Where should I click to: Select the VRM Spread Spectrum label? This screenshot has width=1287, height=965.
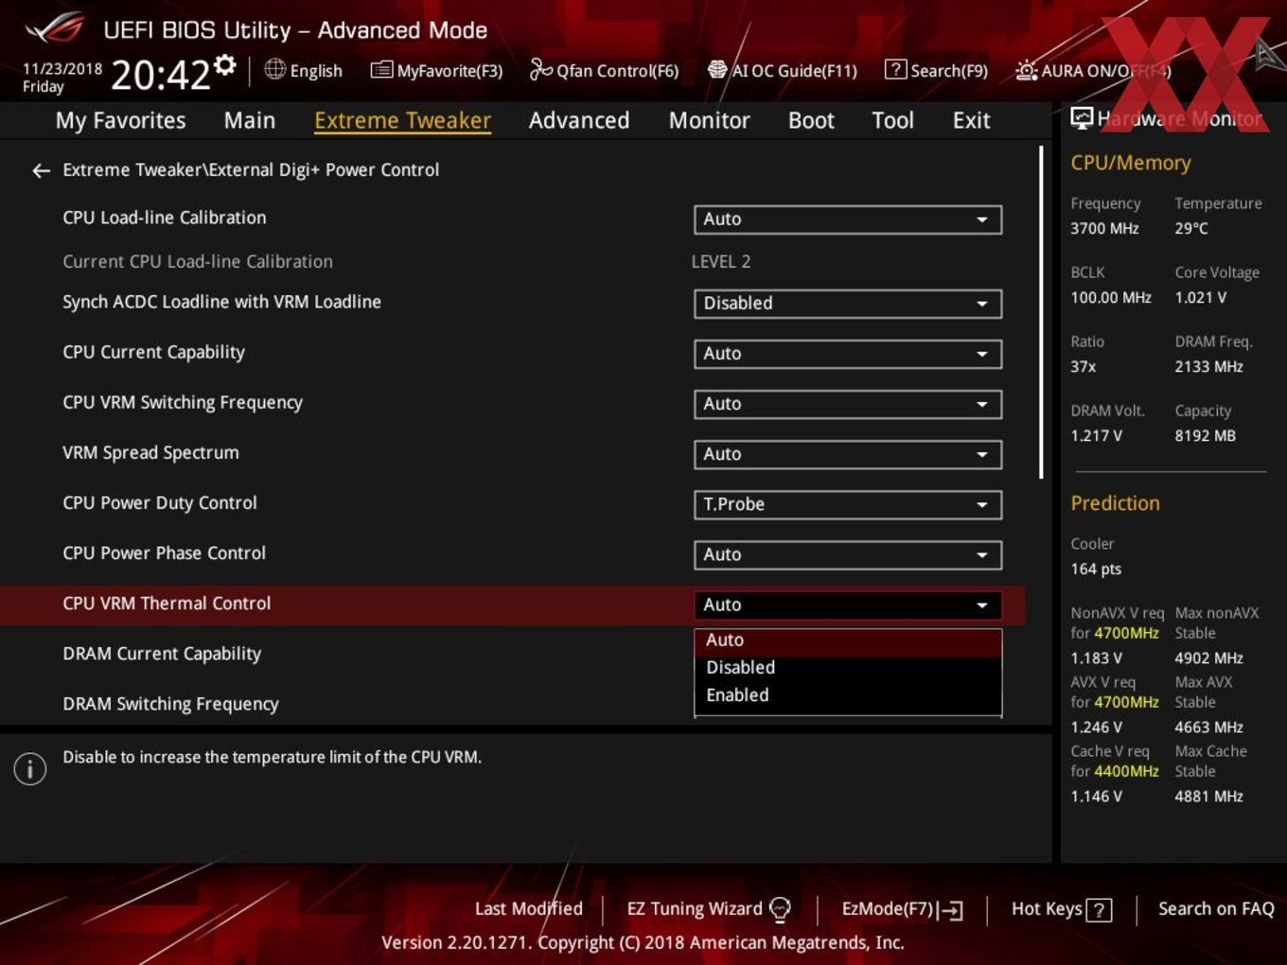(x=150, y=453)
